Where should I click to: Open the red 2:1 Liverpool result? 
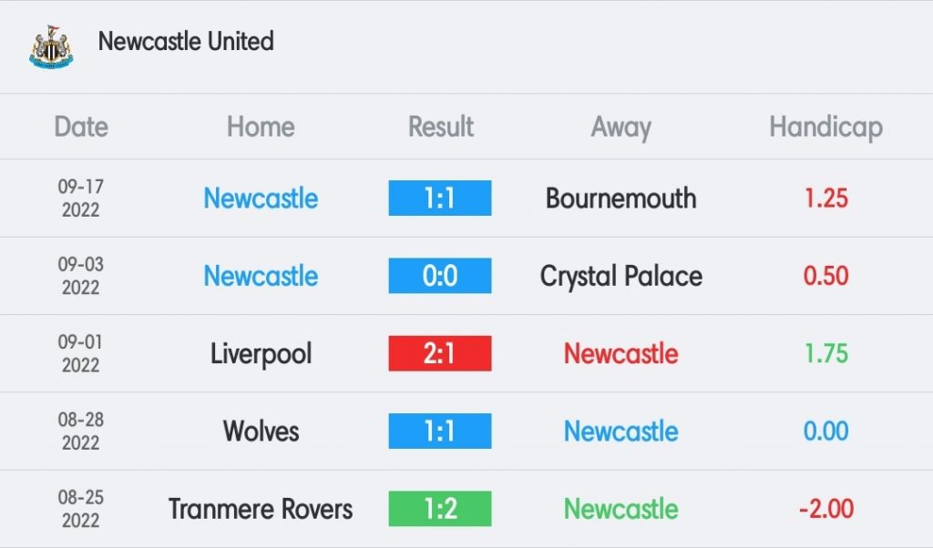click(x=440, y=353)
